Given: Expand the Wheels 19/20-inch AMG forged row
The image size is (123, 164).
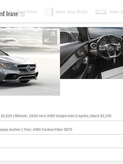Looking at the screenshot, I should 61,116.
